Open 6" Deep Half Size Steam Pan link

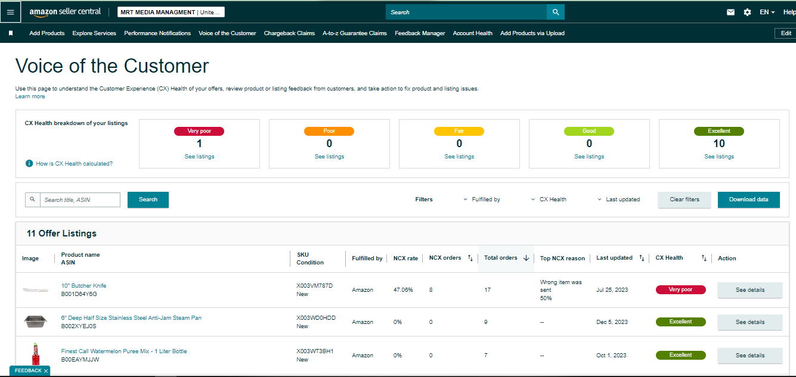click(x=131, y=318)
